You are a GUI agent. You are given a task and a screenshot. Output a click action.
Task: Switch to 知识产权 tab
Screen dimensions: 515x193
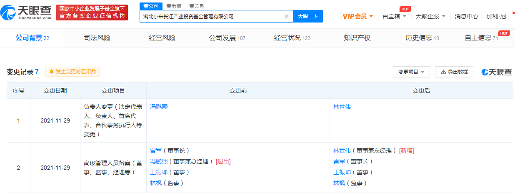point(357,38)
